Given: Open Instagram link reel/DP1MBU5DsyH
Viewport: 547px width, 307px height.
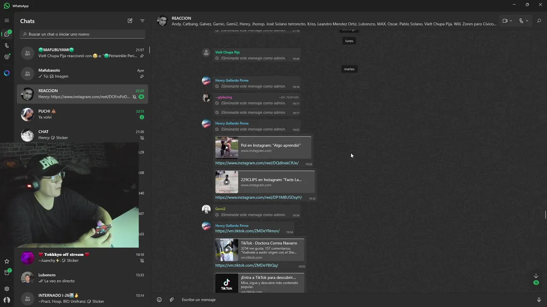Looking at the screenshot, I should [259, 197].
